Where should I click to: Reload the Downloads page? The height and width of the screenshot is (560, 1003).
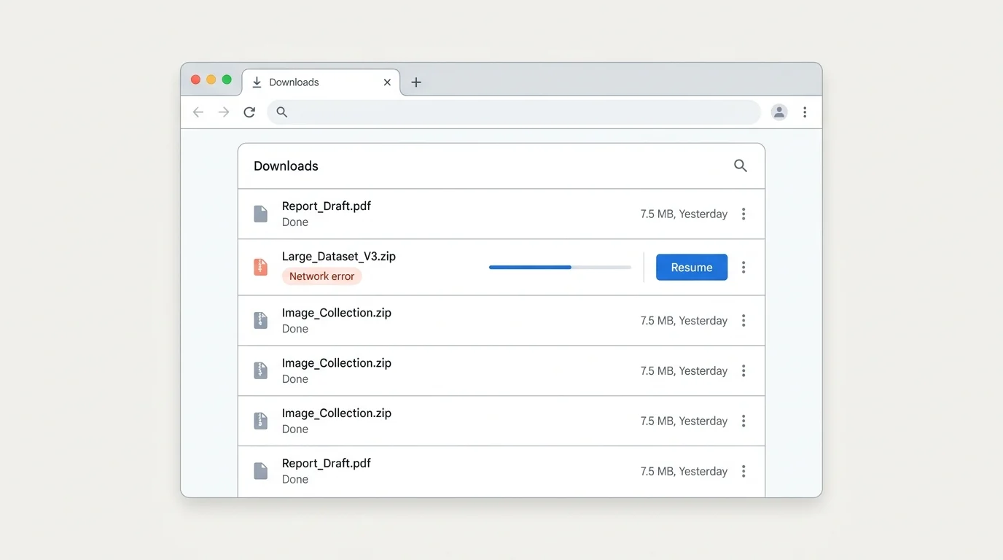tap(249, 112)
